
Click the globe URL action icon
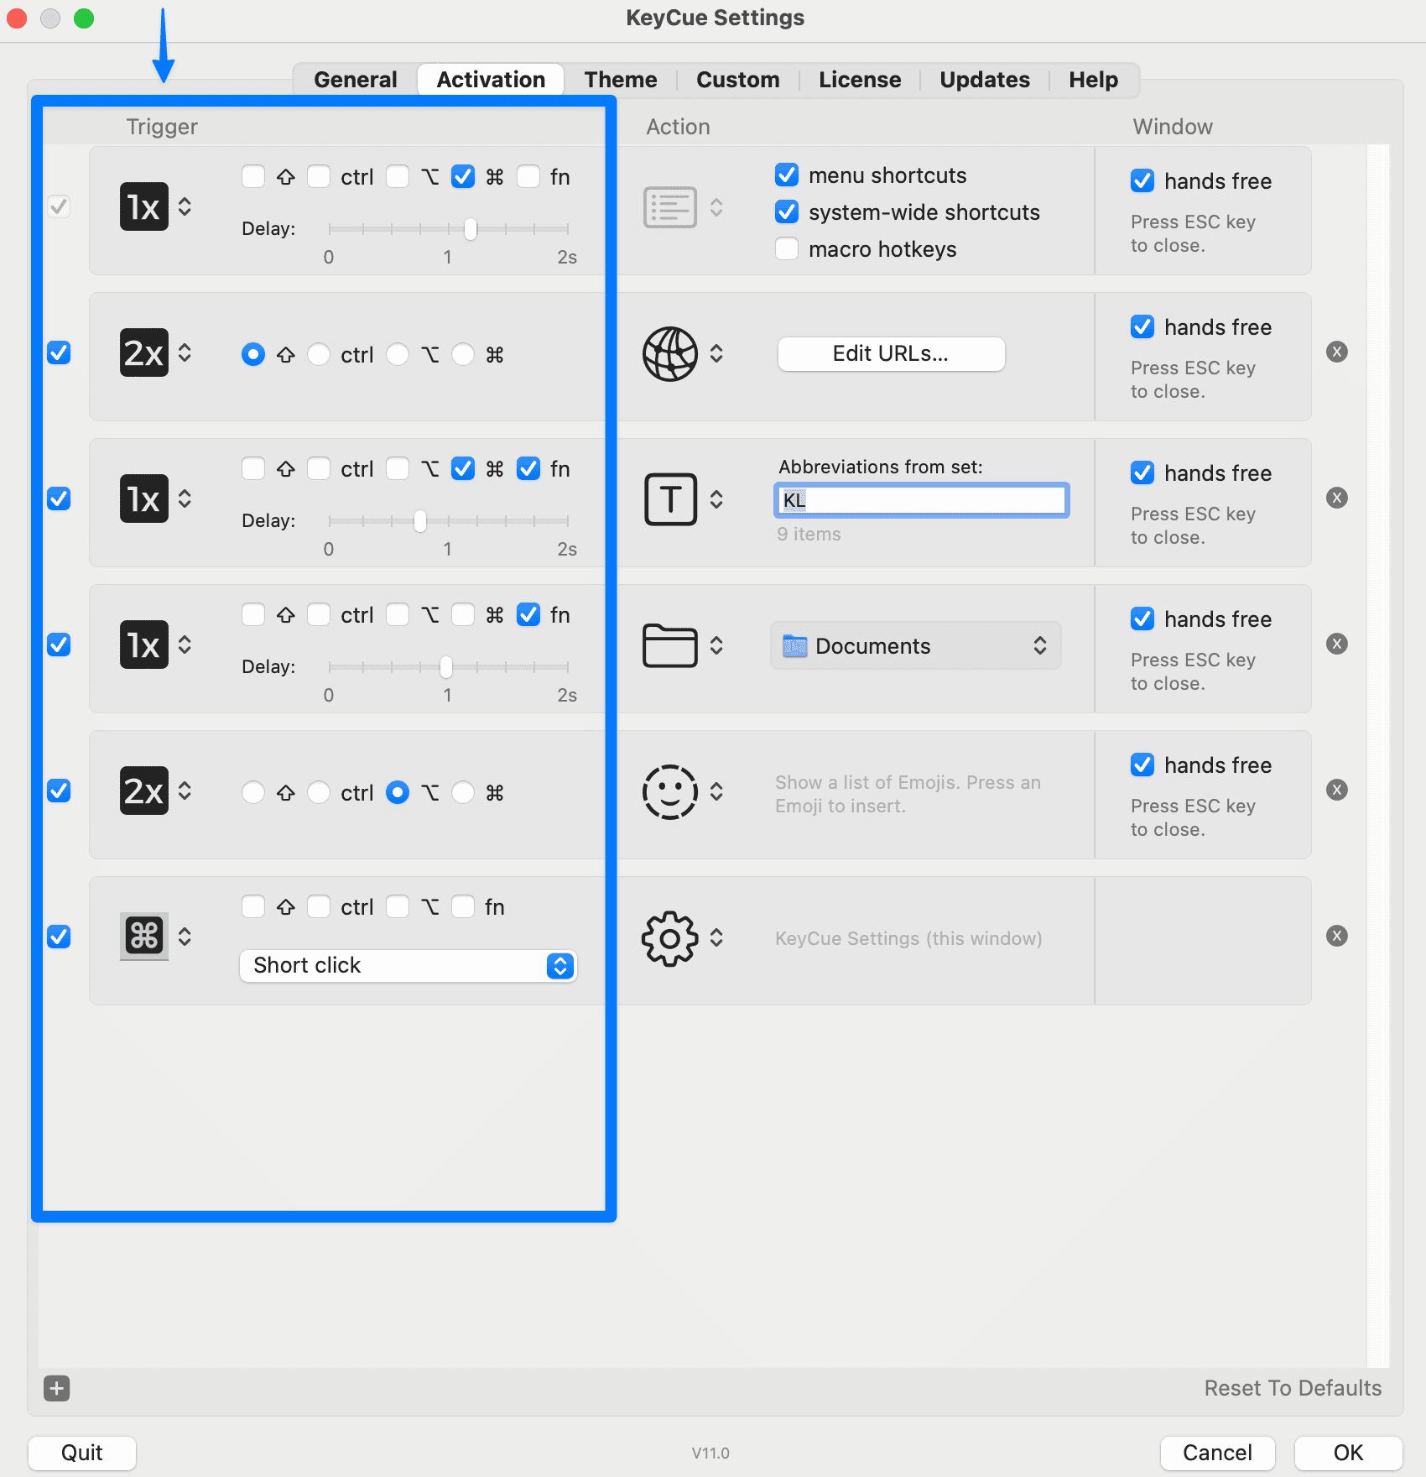(x=669, y=353)
